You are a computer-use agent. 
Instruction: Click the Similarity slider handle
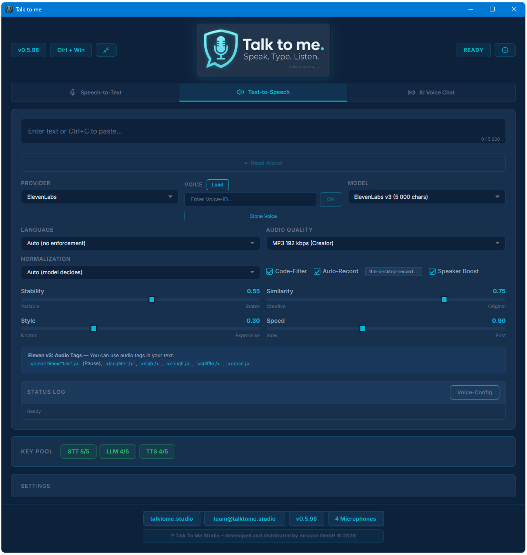(444, 299)
